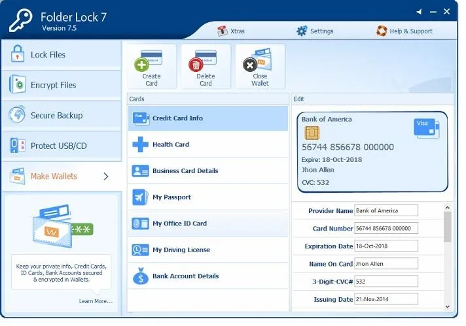This screenshot has width=466, height=326.
Task: Click the Folder Lock key logo
Action: tap(20, 20)
